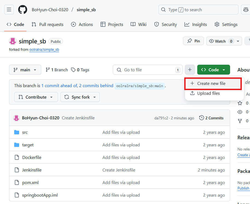This screenshot has height=204, width=250.
Task: Open the main branch selector dropdown
Action: point(25,70)
